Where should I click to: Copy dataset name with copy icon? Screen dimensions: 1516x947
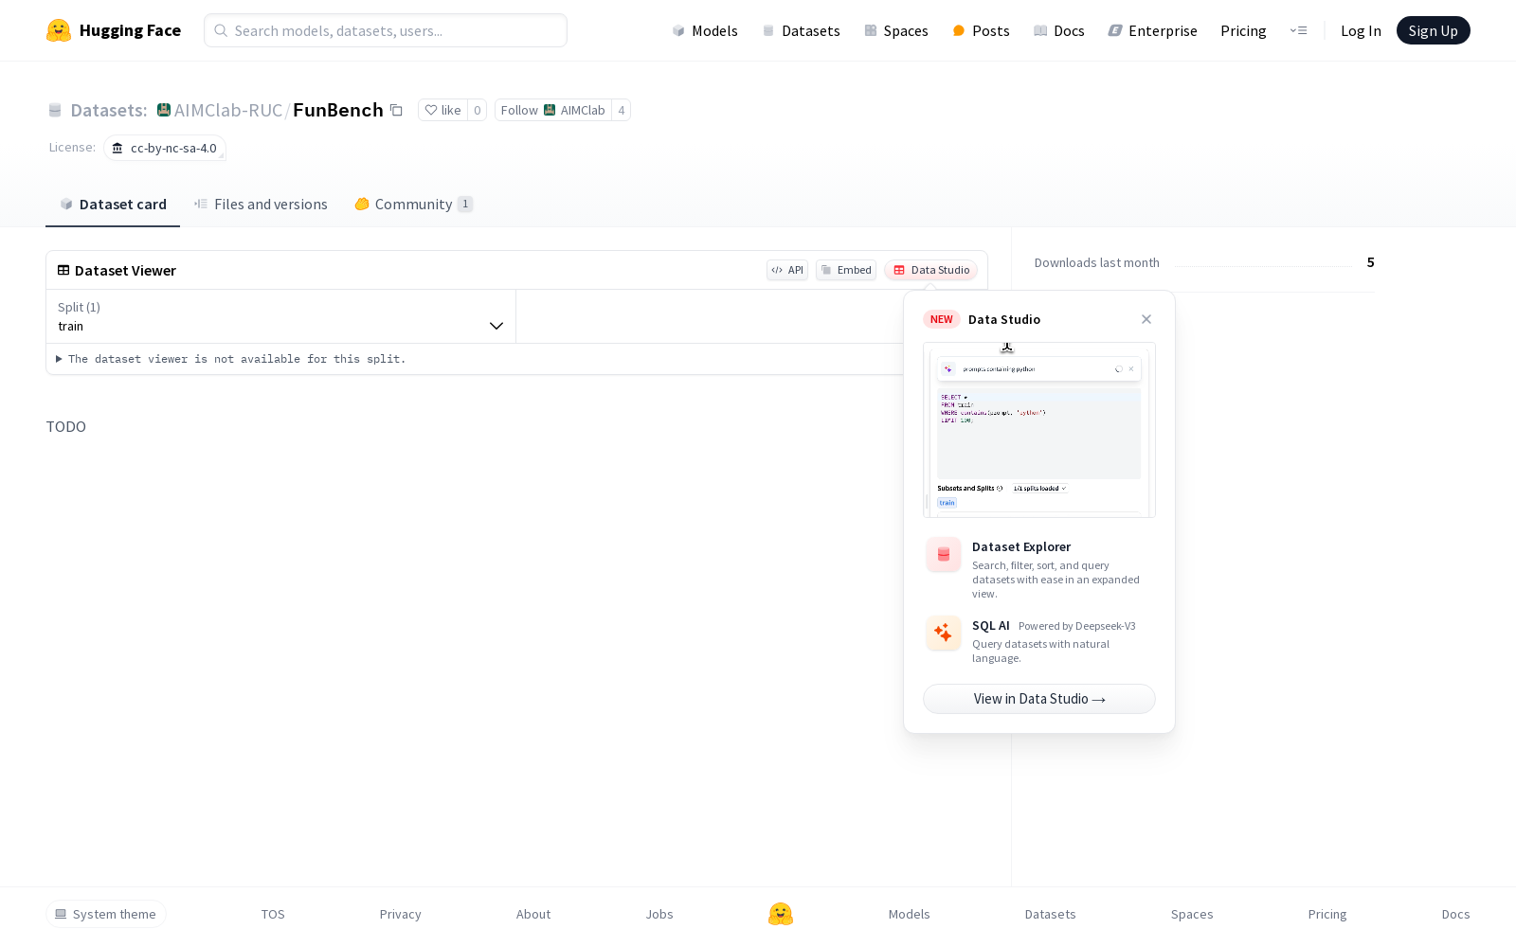coord(397,111)
